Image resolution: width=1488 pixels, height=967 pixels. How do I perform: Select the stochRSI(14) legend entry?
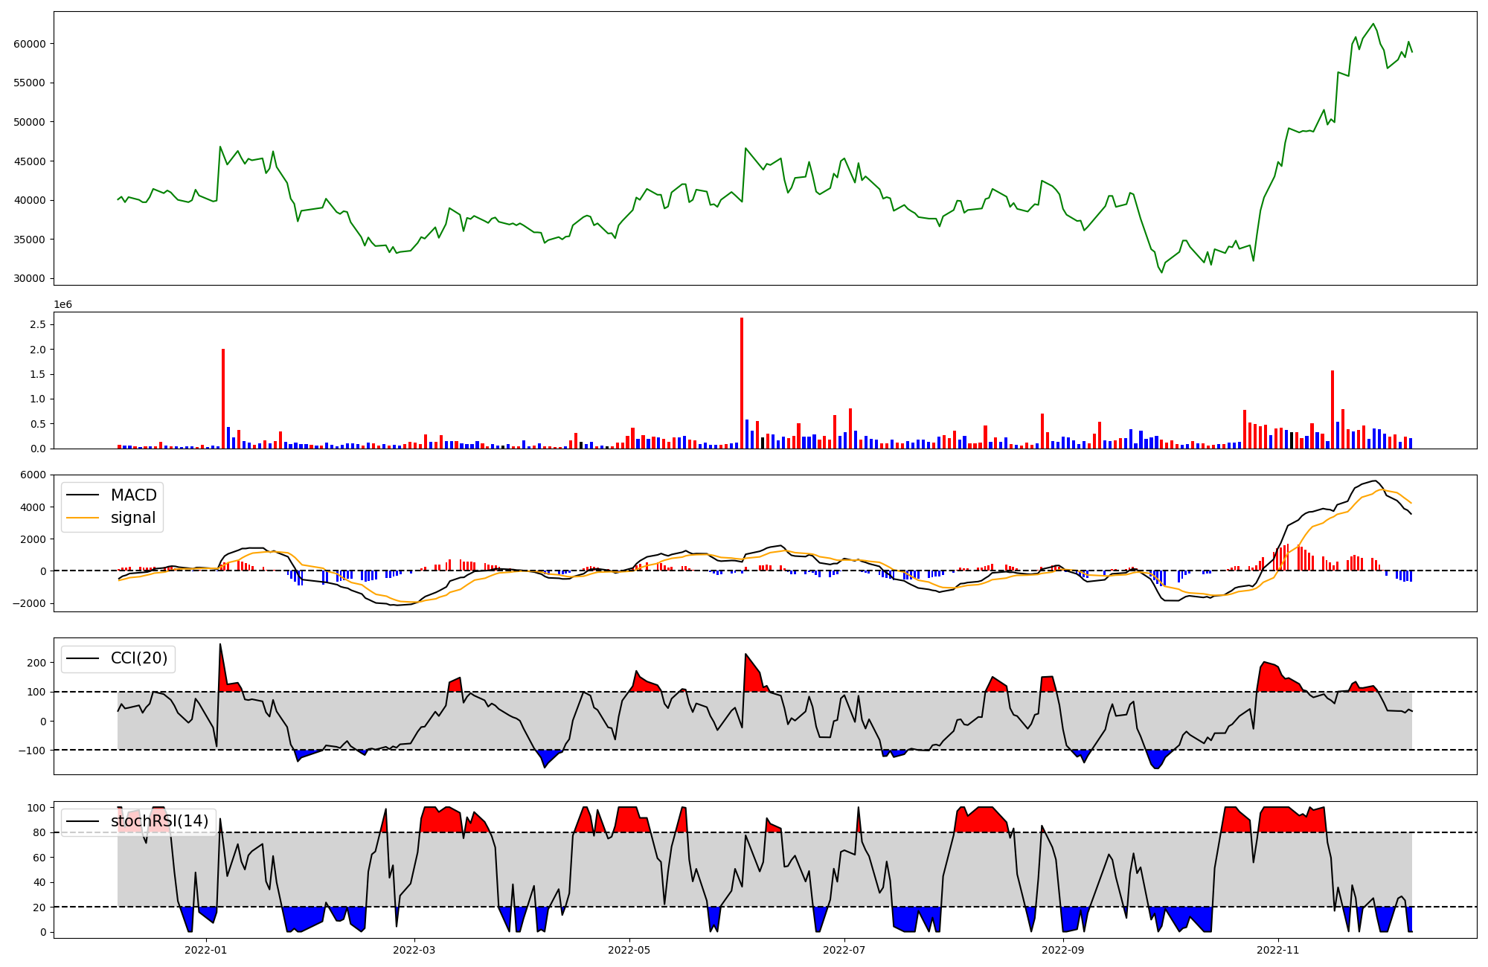159,821
